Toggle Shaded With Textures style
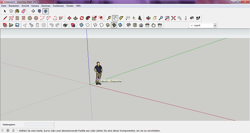The image size is (250, 133). [114, 25]
